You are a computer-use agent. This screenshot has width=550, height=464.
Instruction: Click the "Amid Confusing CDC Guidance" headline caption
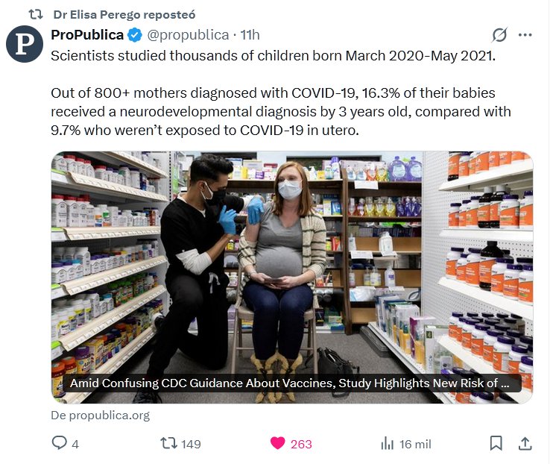(x=291, y=384)
